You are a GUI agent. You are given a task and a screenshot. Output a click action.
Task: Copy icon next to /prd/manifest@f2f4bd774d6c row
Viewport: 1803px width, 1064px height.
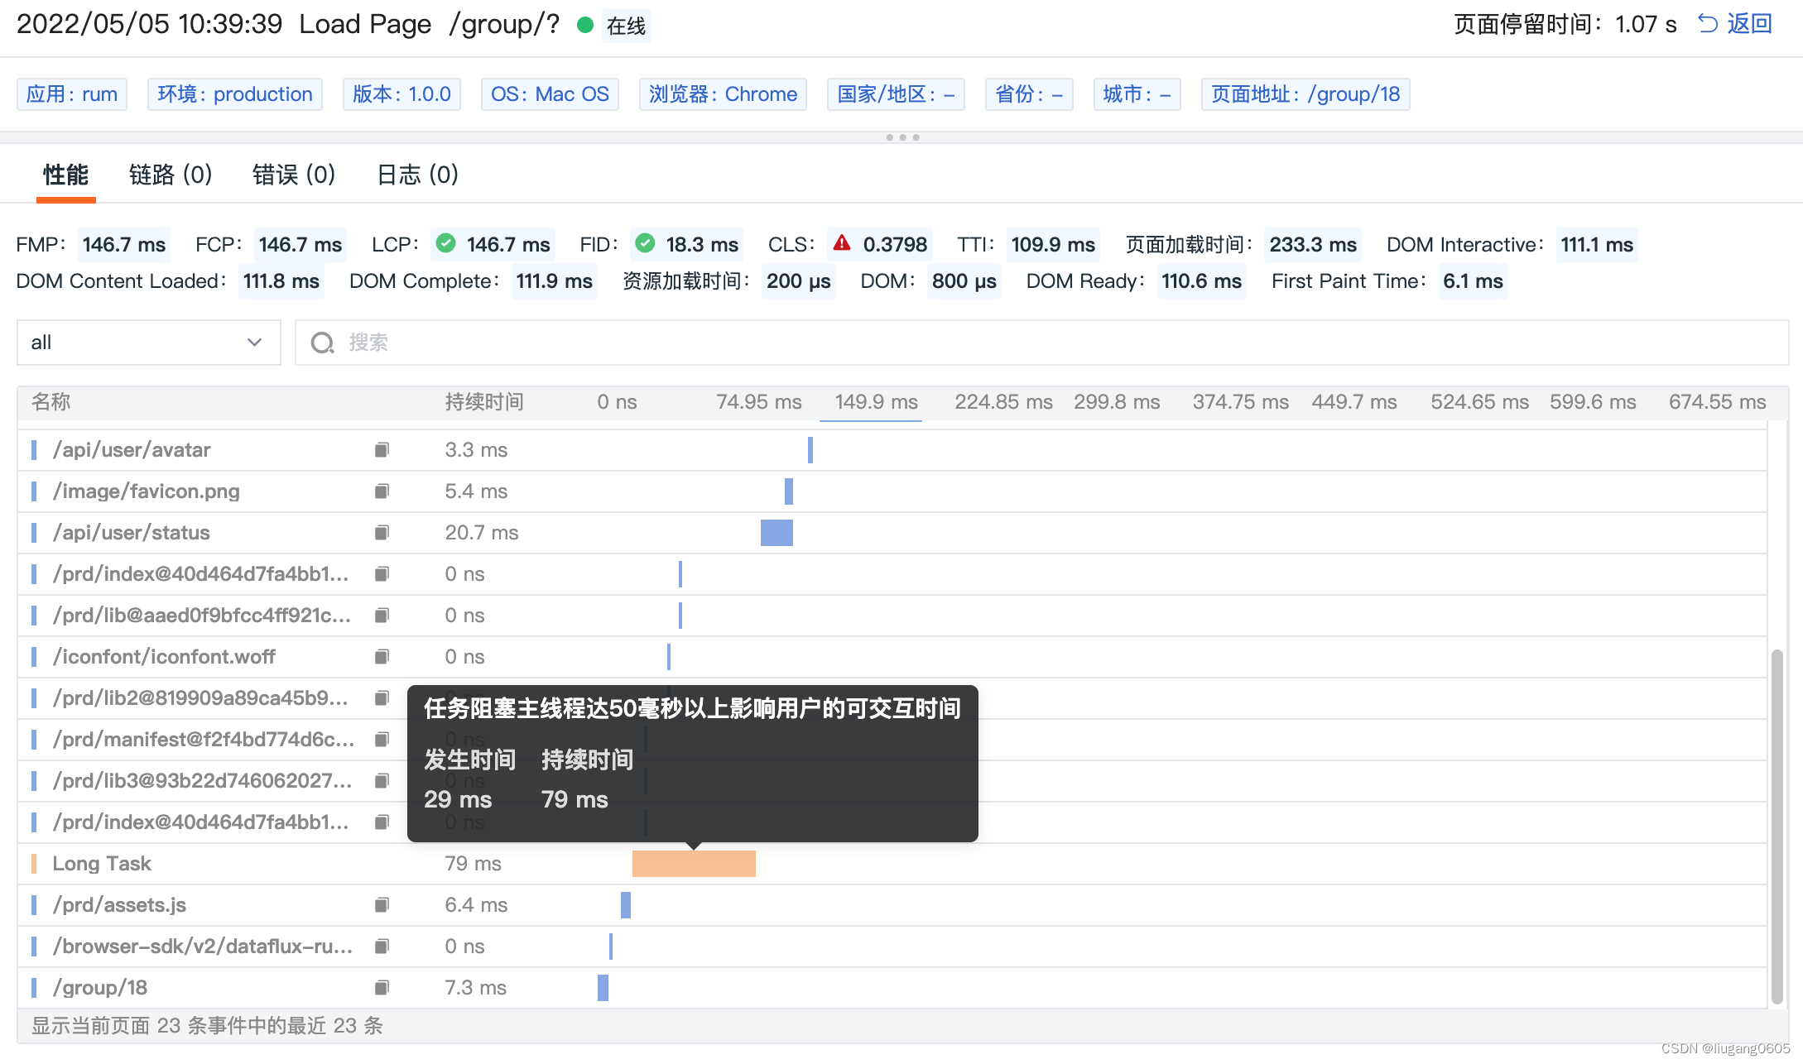pyautogui.click(x=382, y=740)
